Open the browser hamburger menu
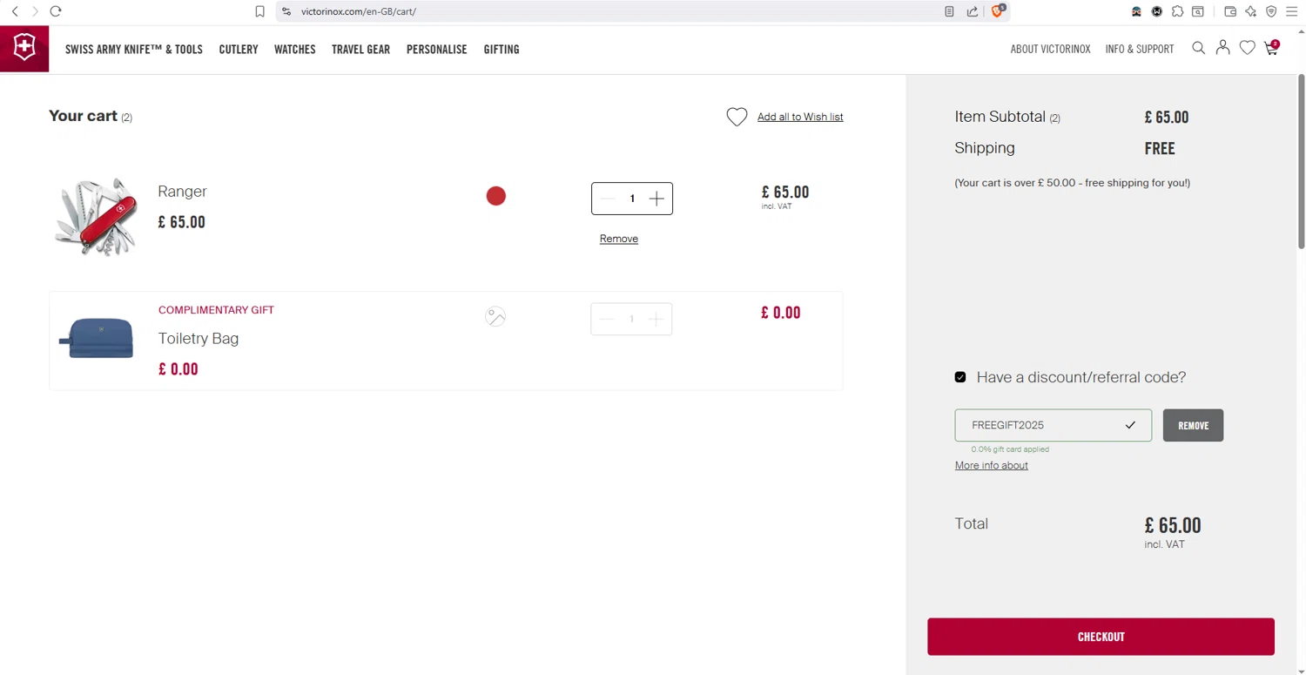This screenshot has width=1306, height=675. click(1291, 11)
